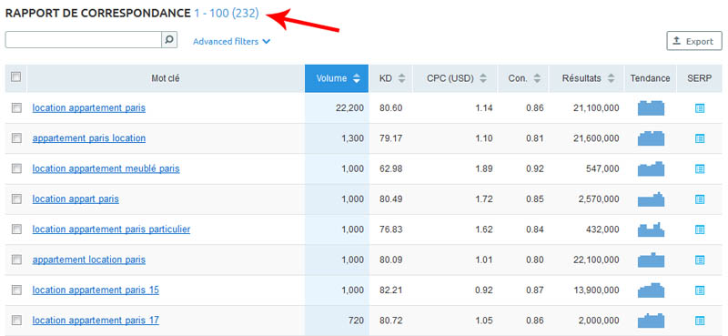Expand the Advanced filters dropdown
Viewport: 728px width, 336px height.
click(x=232, y=41)
